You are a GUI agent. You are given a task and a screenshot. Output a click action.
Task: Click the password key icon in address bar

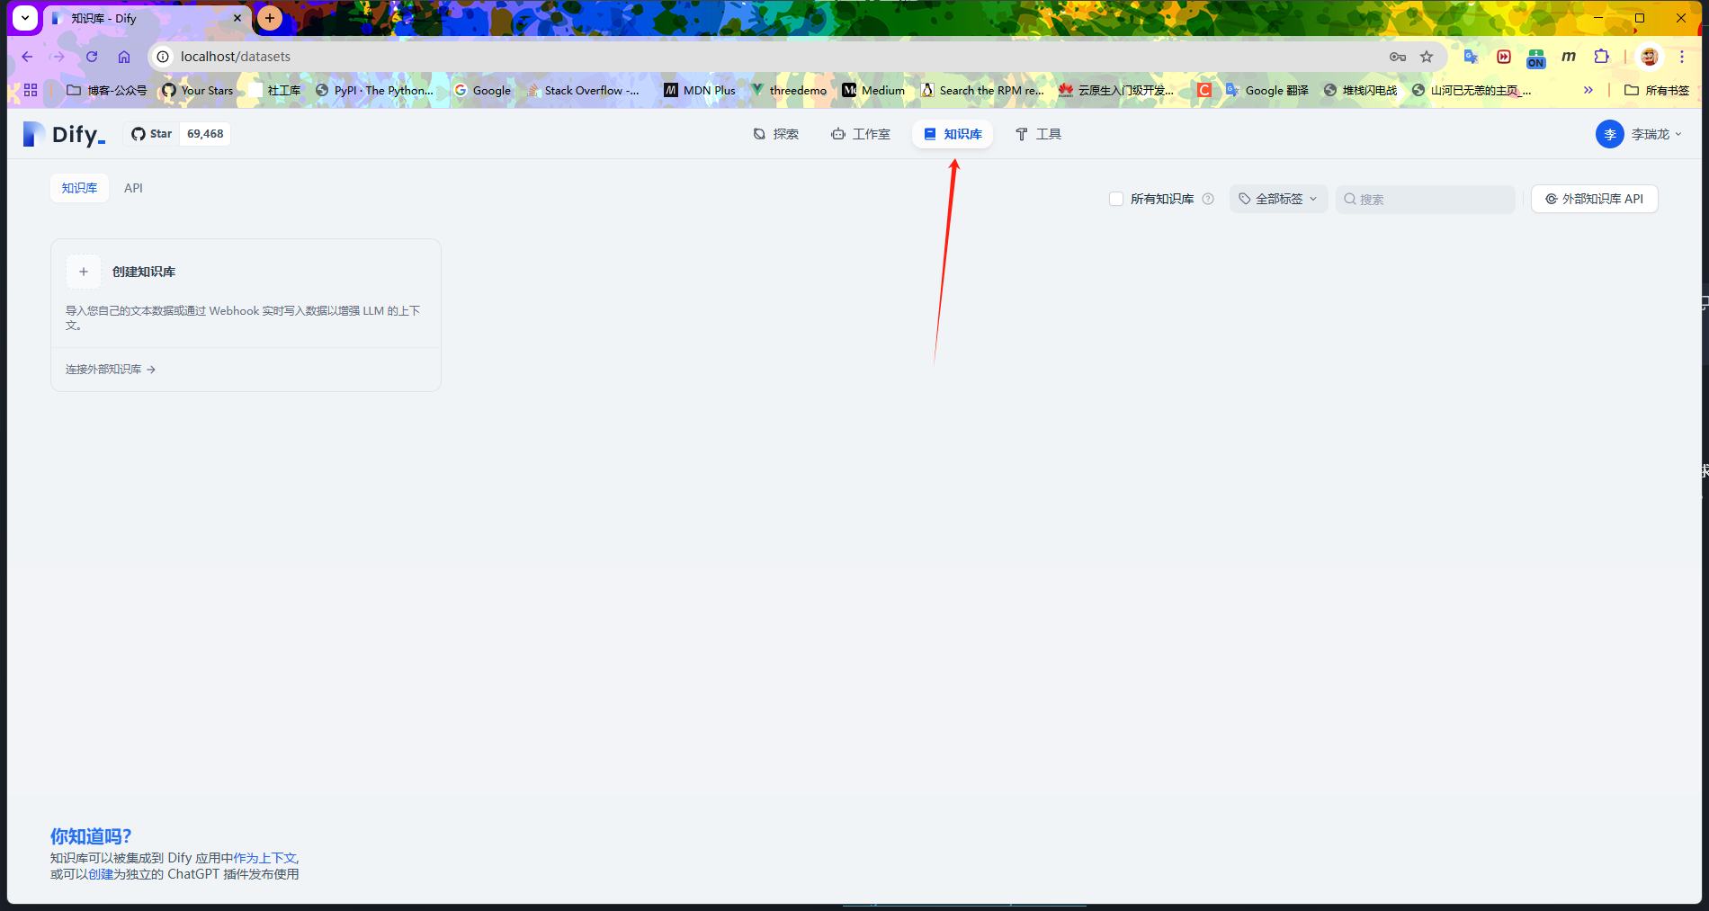pos(1398,57)
